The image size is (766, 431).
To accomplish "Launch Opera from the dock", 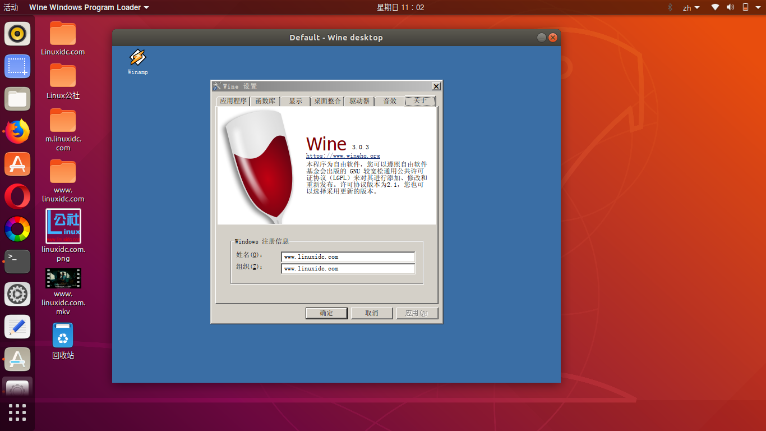I will [x=17, y=196].
